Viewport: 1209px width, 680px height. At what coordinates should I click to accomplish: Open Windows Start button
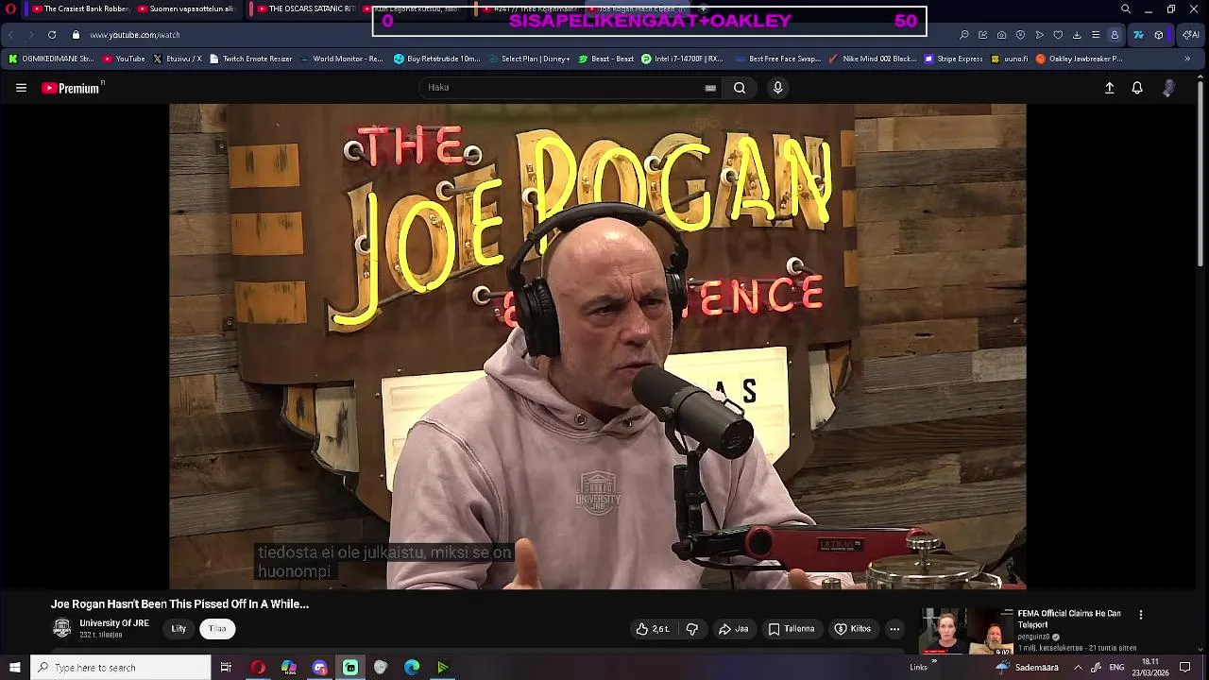click(x=14, y=668)
